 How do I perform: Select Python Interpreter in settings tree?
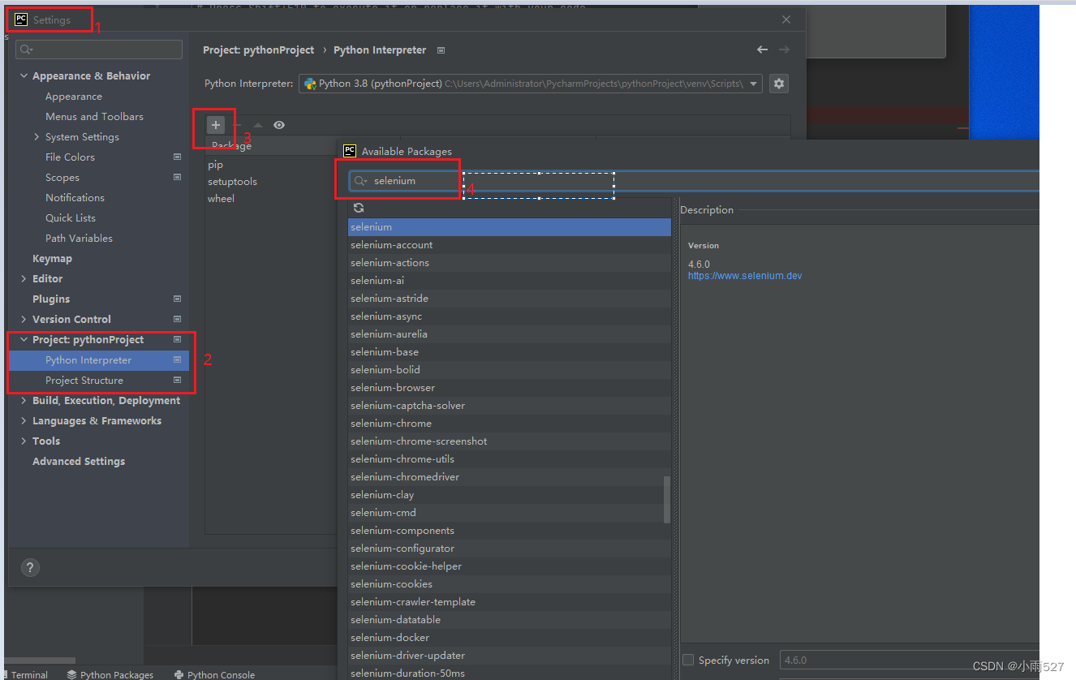pos(99,359)
